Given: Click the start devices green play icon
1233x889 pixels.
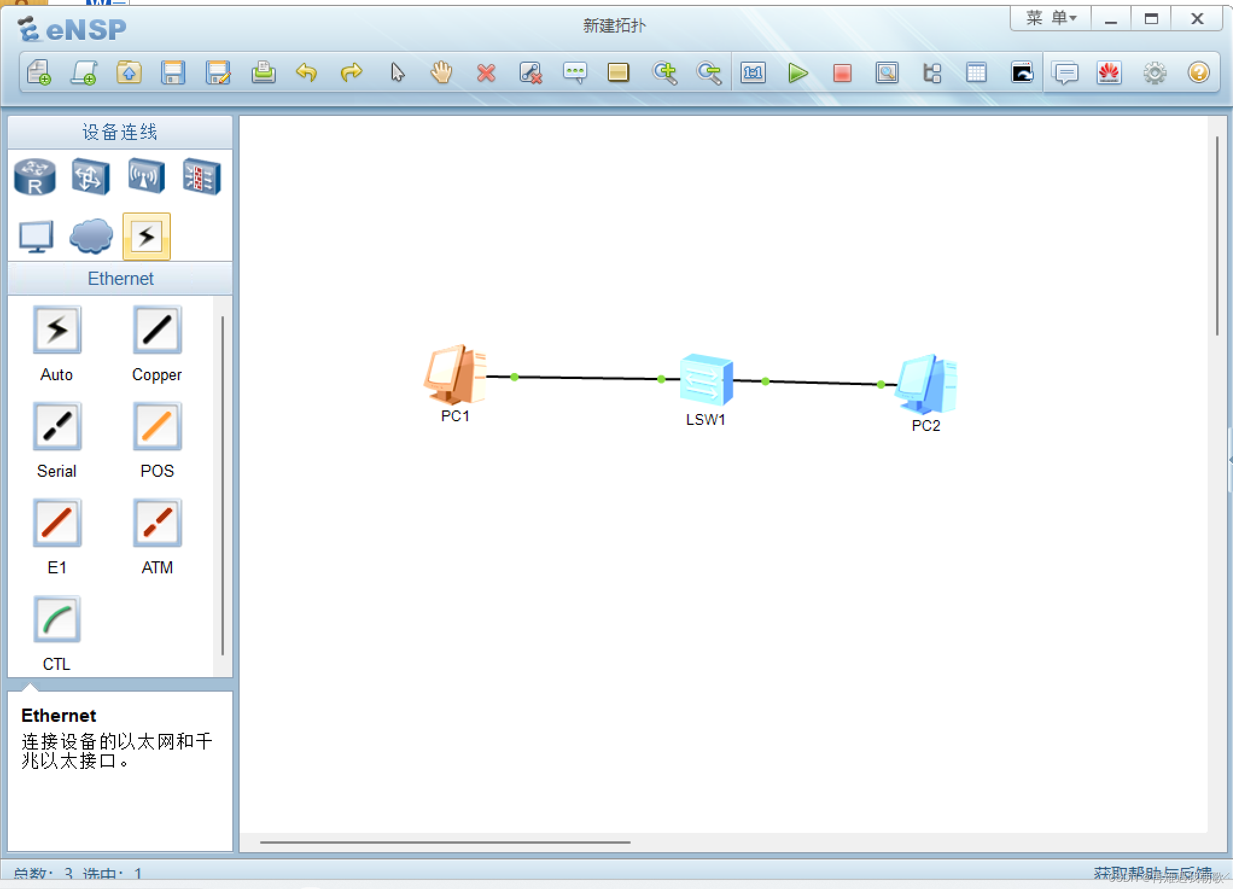Looking at the screenshot, I should [x=798, y=73].
